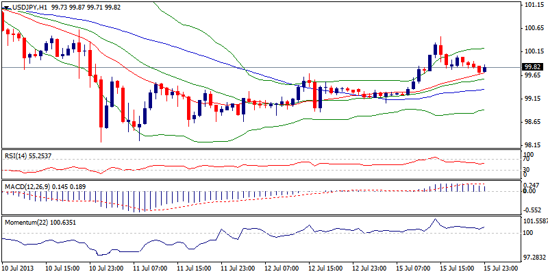
Task: Click the Momentum 101.5587 scale value
Action: [x=536, y=222]
